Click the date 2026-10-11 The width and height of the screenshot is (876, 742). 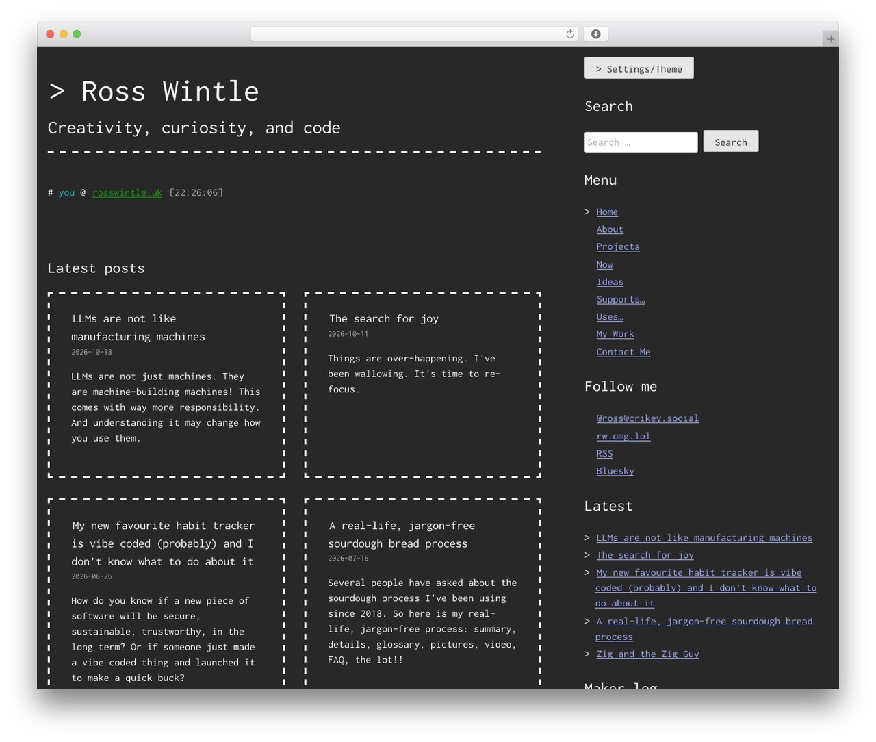(x=348, y=335)
